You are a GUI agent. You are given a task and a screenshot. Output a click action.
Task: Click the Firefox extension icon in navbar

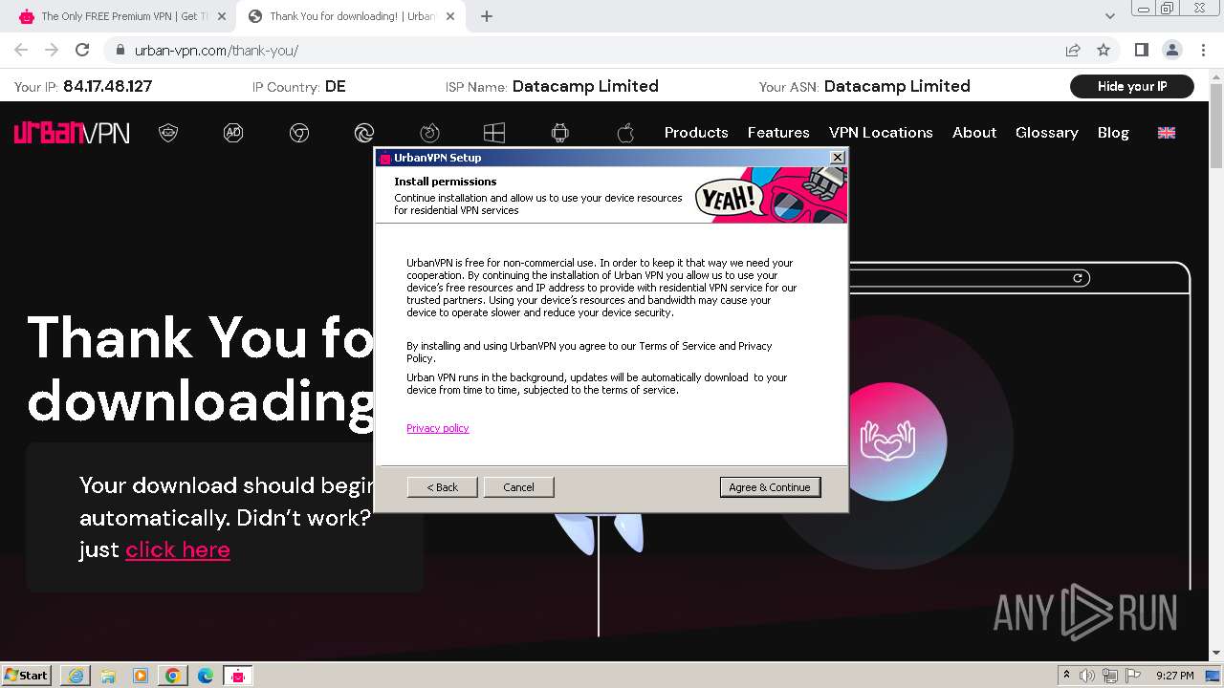tap(429, 133)
